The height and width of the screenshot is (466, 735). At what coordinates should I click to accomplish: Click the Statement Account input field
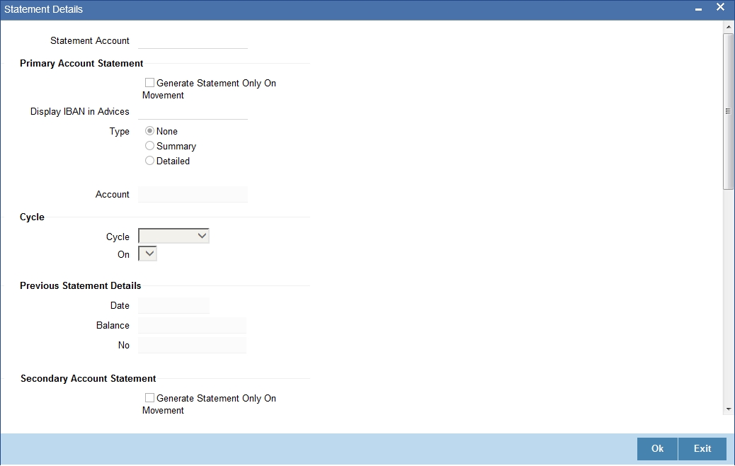(x=193, y=41)
